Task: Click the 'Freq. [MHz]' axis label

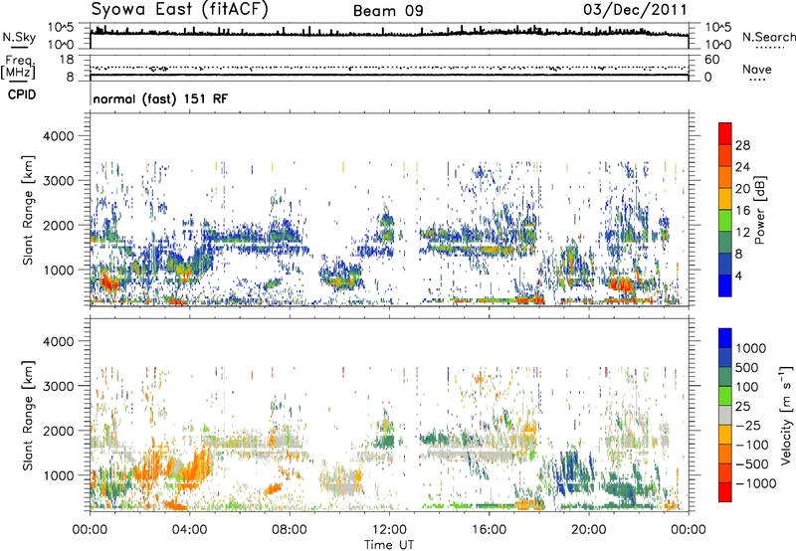Action: tap(18, 68)
